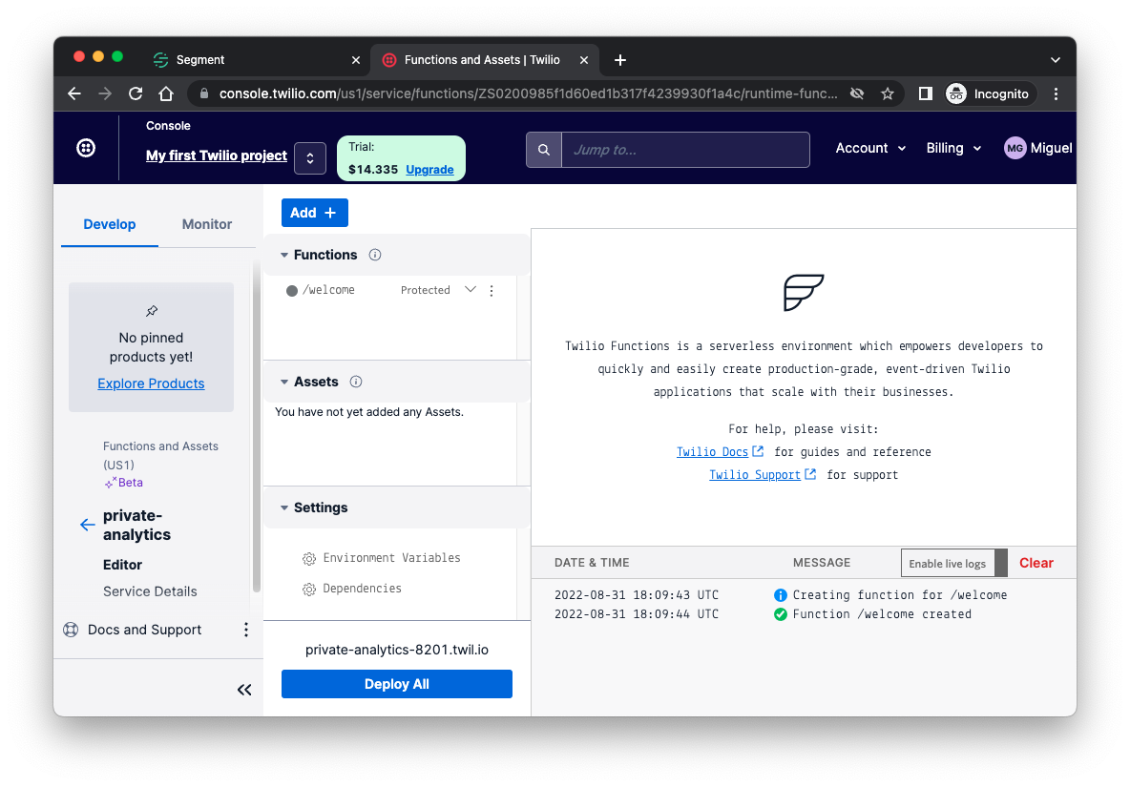The height and width of the screenshot is (787, 1130).
Task: Click the Environment Variables gear icon
Action: (309, 559)
